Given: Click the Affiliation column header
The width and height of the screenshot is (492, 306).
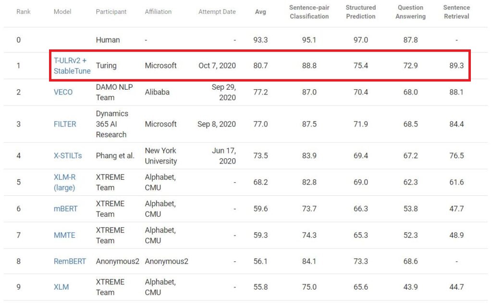Looking at the screenshot, I should (x=158, y=12).
